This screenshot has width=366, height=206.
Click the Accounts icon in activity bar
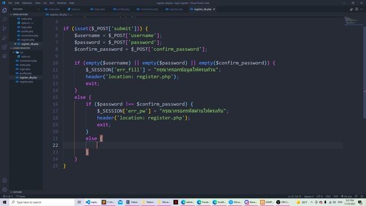pos(5,180)
